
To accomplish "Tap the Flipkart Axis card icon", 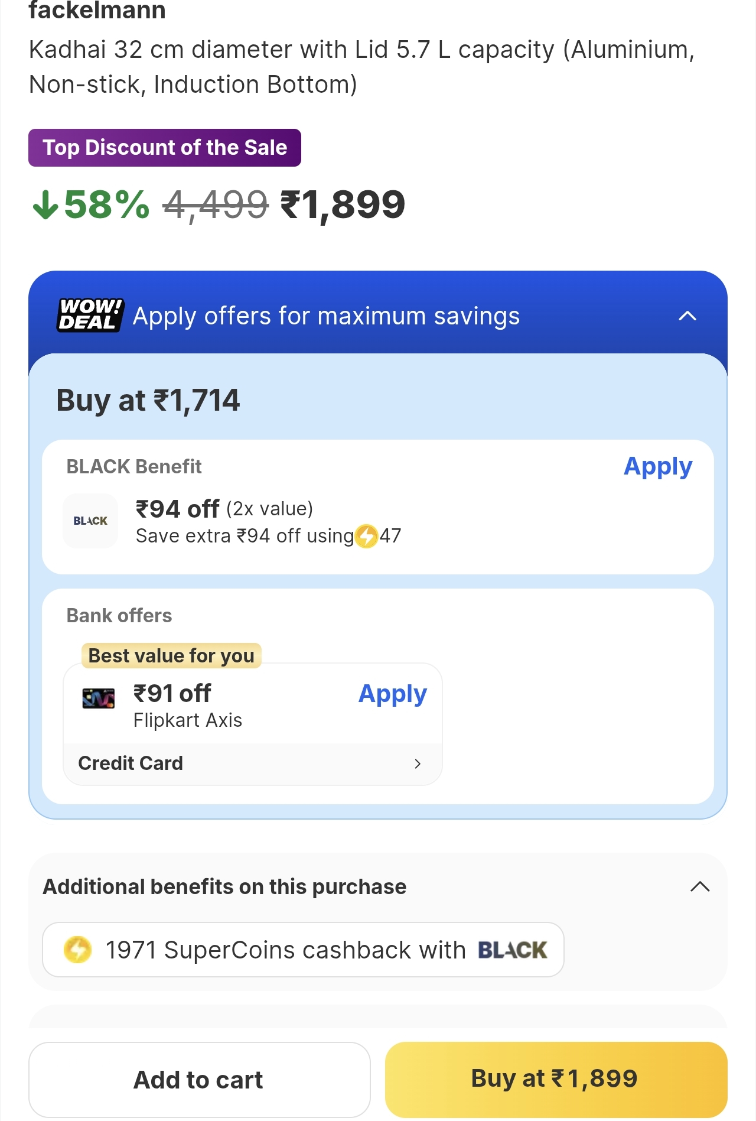I will [x=99, y=698].
